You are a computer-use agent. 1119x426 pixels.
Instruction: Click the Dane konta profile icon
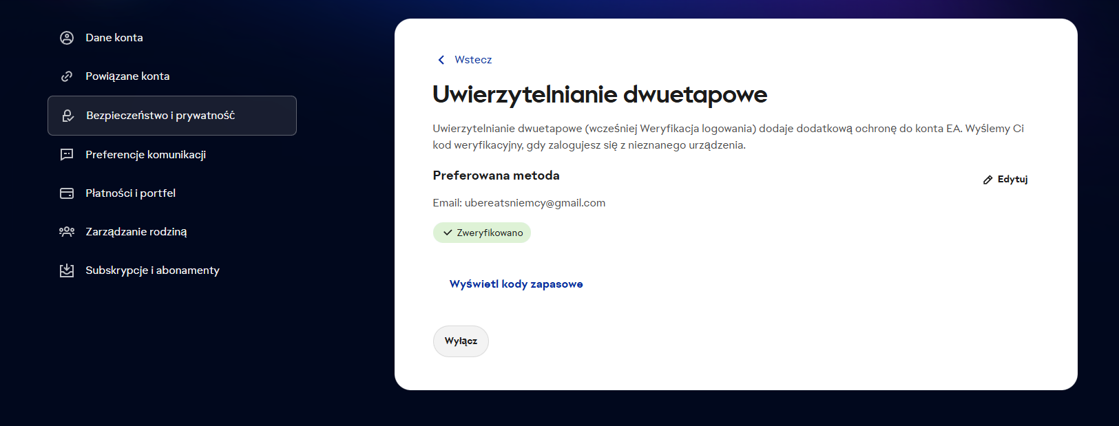point(67,38)
